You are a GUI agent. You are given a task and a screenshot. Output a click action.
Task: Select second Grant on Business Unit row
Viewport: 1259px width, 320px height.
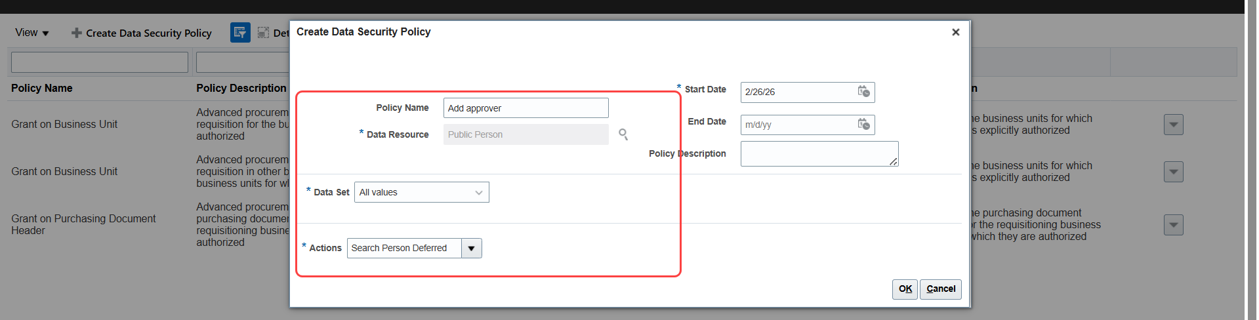coord(64,171)
